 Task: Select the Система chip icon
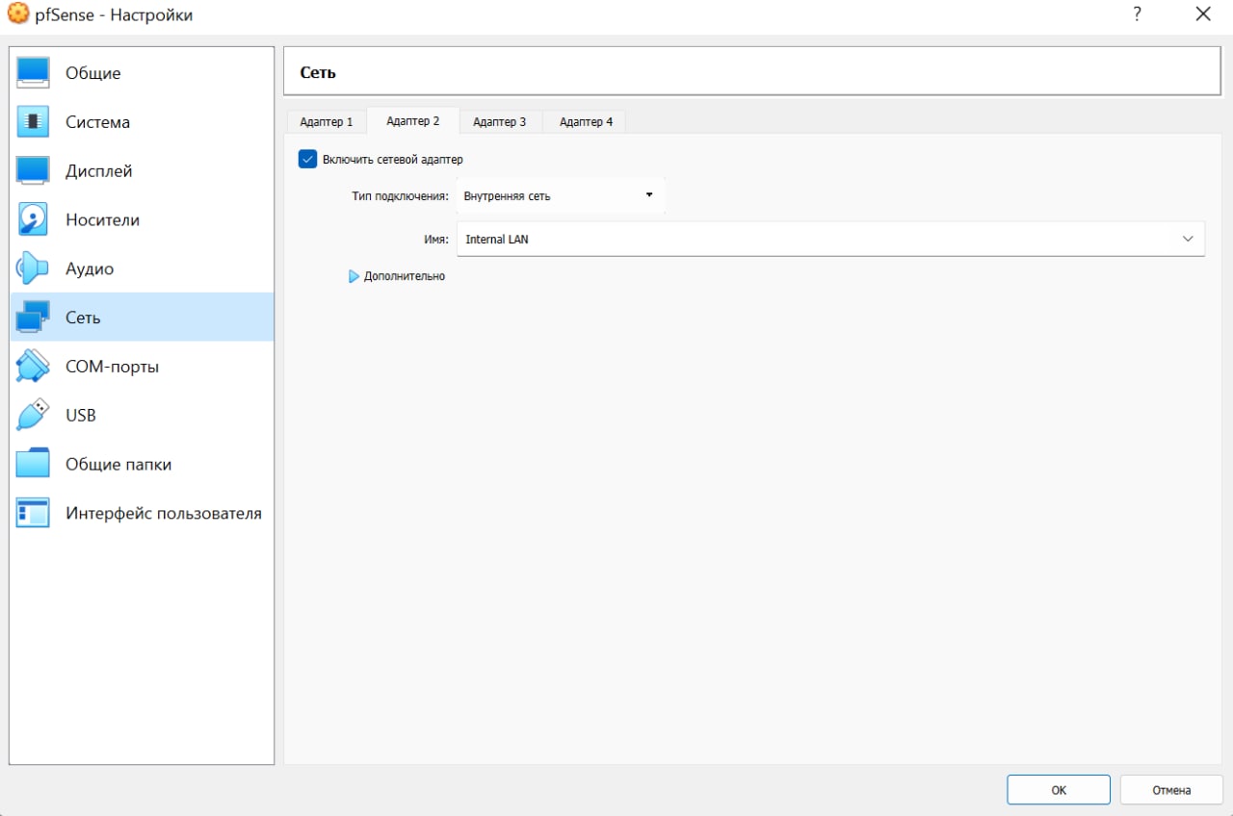(33, 122)
